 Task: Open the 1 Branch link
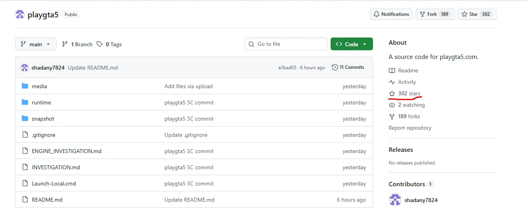click(77, 44)
